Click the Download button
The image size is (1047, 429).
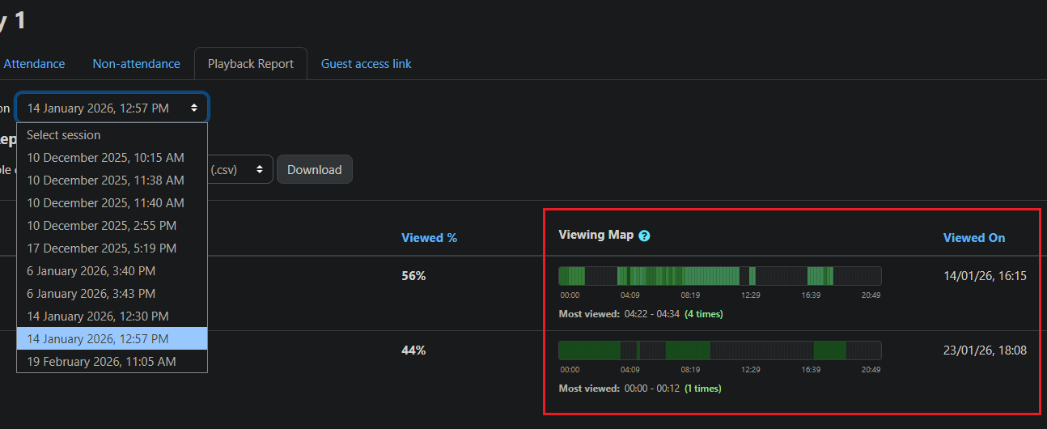[315, 169]
